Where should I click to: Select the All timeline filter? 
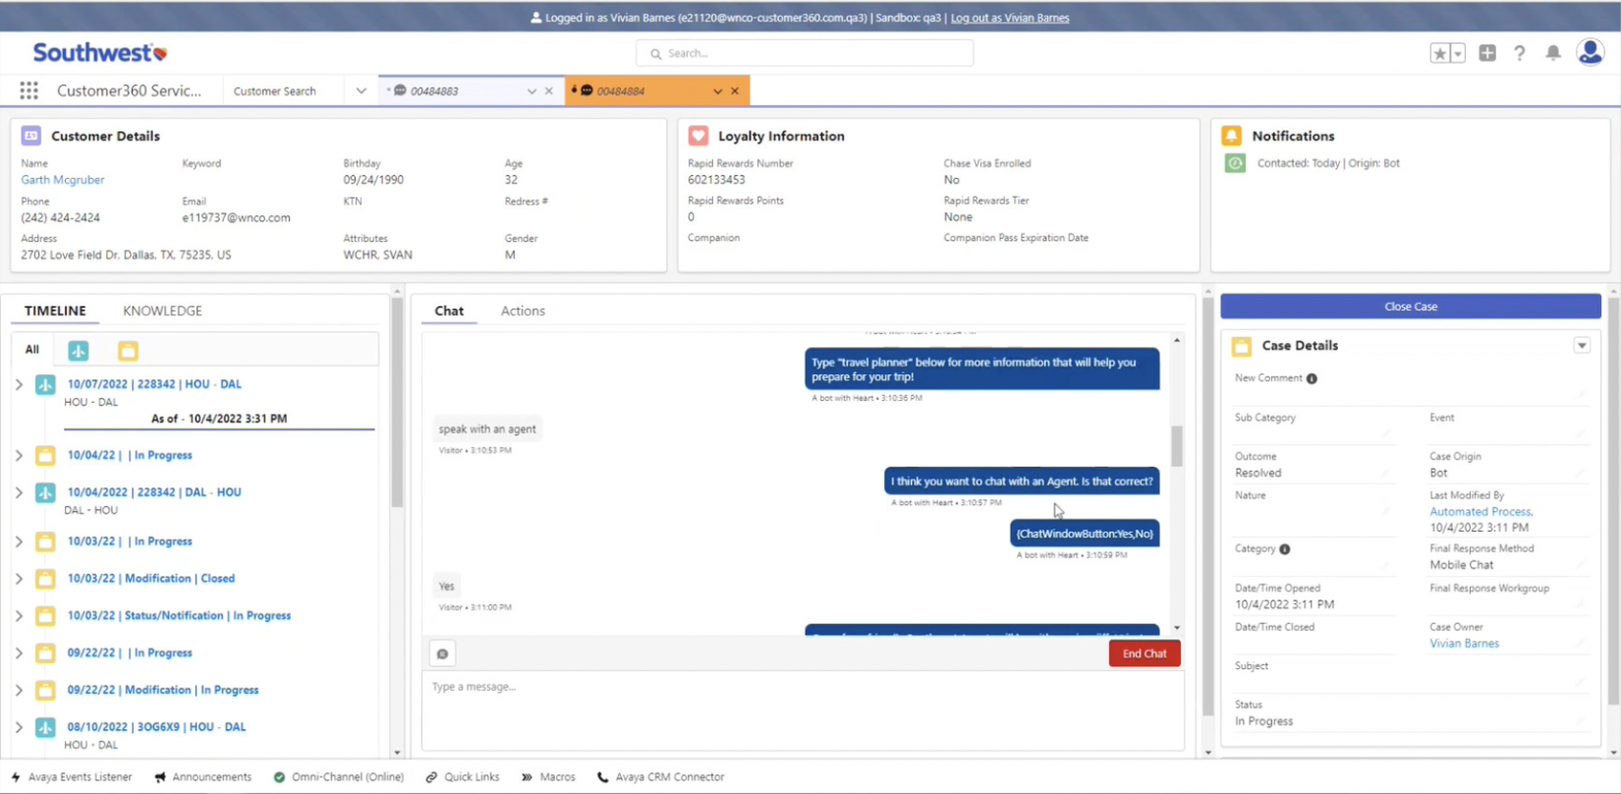click(x=32, y=350)
